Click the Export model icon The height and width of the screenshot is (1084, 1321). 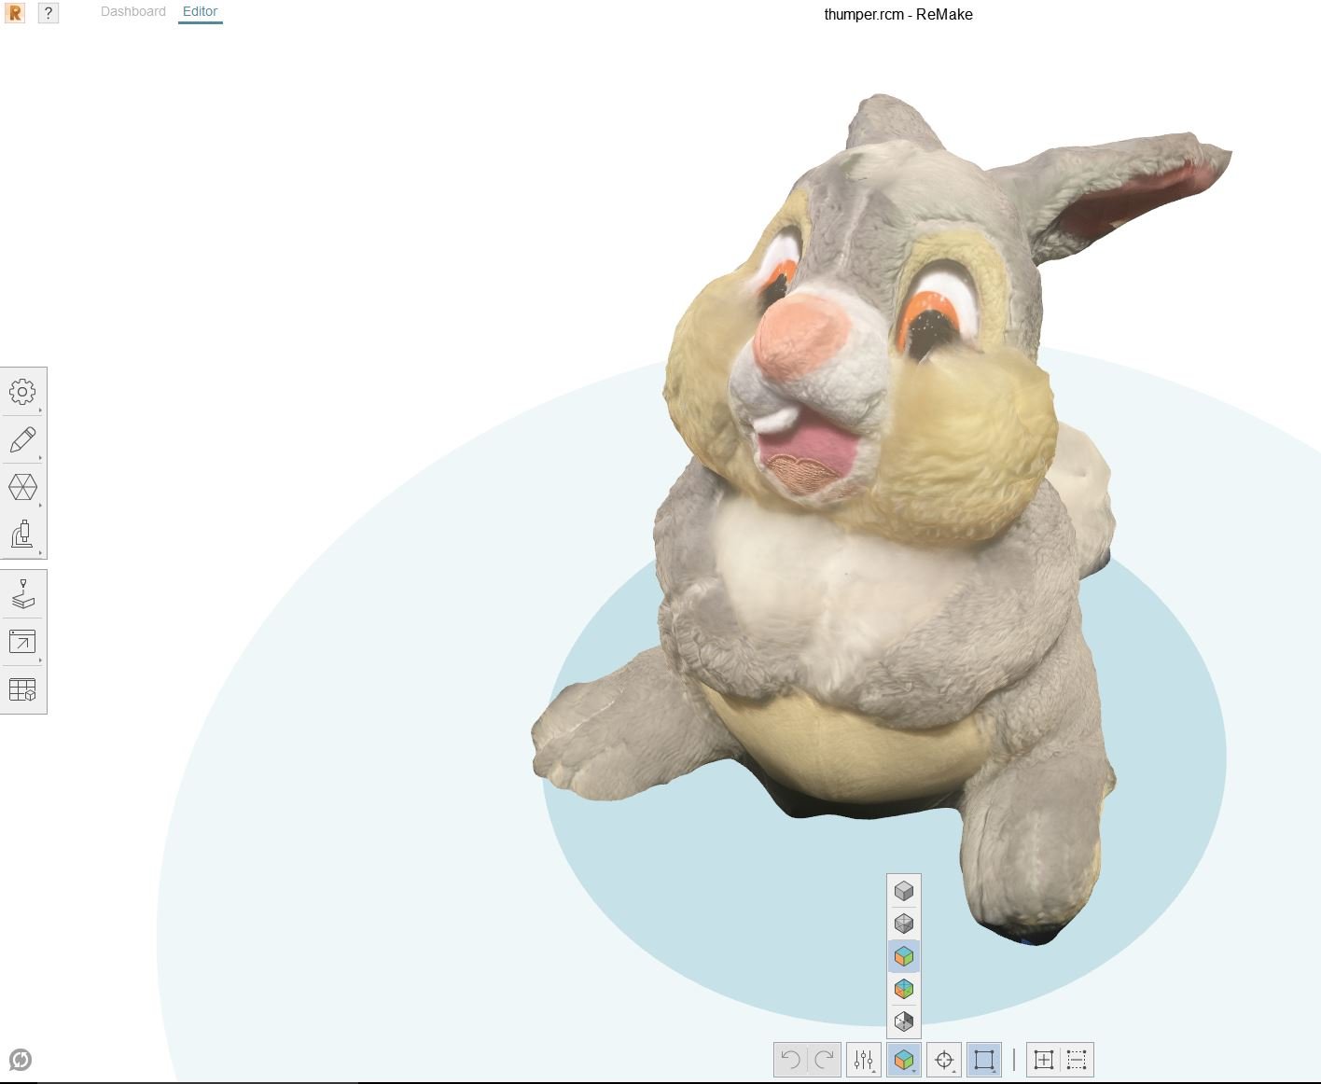point(22,642)
